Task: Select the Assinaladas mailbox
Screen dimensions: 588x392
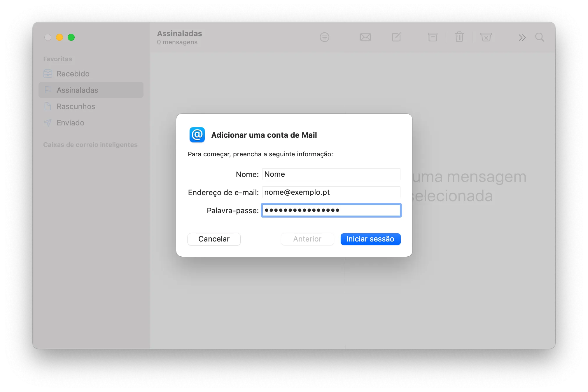Action: 91,90
